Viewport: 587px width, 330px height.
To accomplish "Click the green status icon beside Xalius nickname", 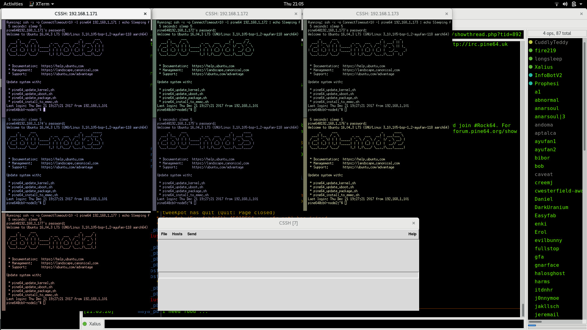I will (x=85, y=324).
